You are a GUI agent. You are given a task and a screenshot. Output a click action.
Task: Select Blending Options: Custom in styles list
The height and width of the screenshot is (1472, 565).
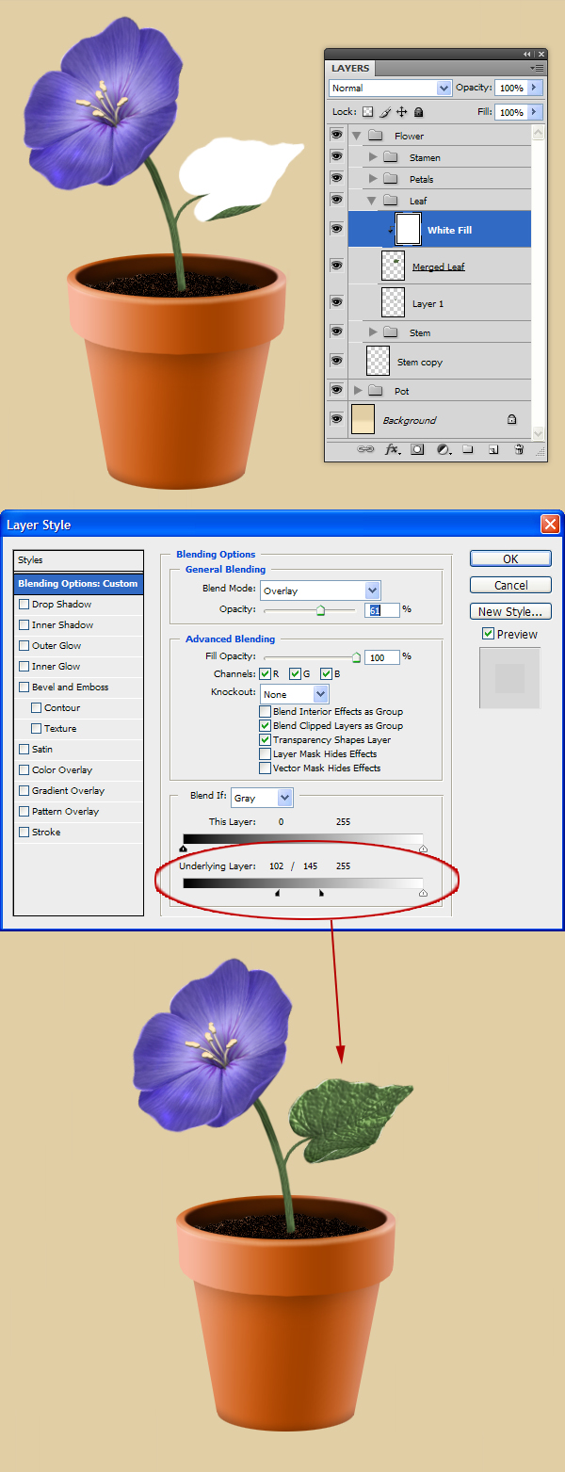[x=78, y=584]
